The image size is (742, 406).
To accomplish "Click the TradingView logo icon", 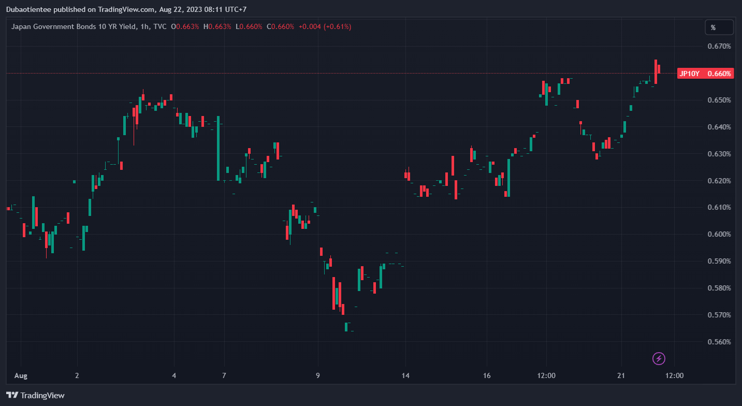I will coord(12,396).
